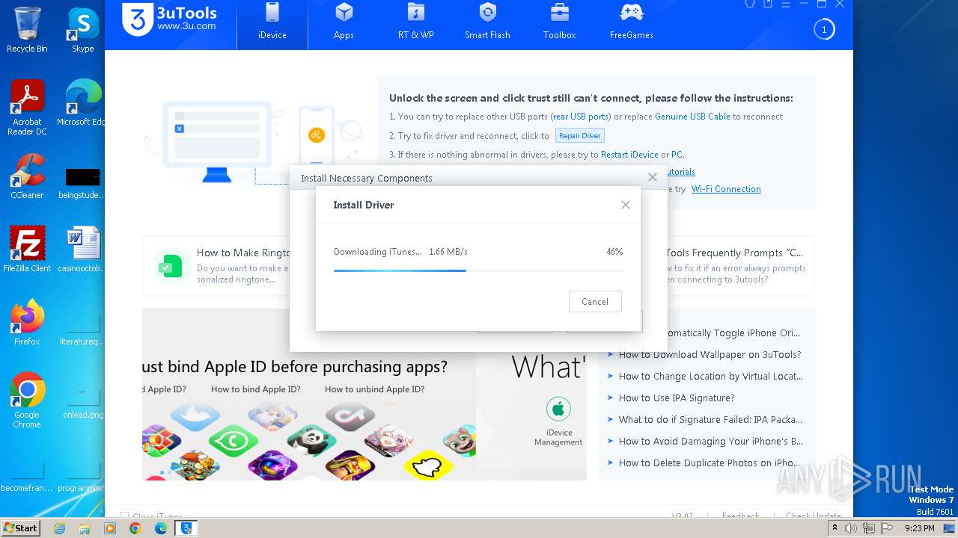Open Chrome from the taskbar
The image size is (958, 538).
pyautogui.click(x=135, y=528)
